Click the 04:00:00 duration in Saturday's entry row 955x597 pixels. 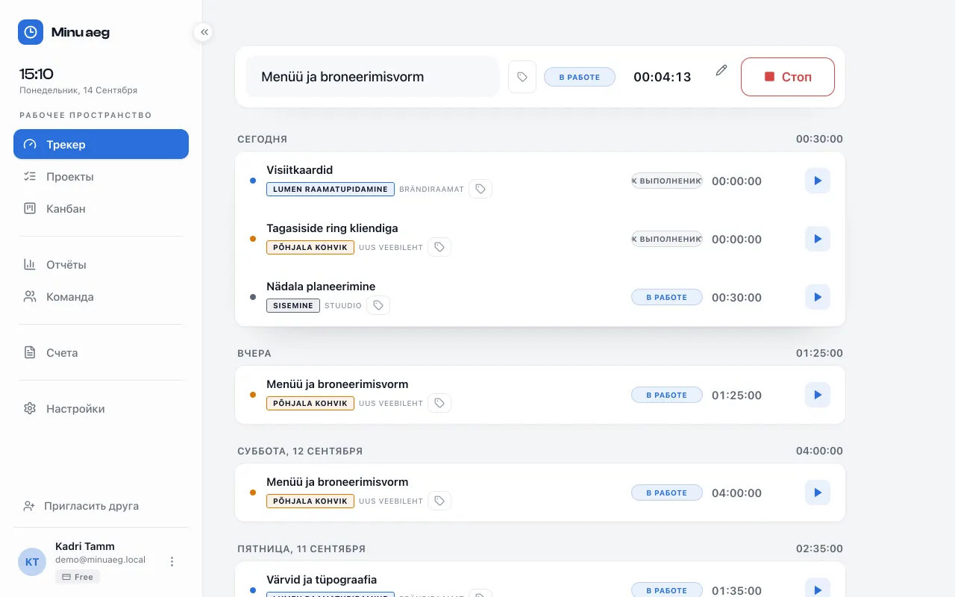coord(736,493)
